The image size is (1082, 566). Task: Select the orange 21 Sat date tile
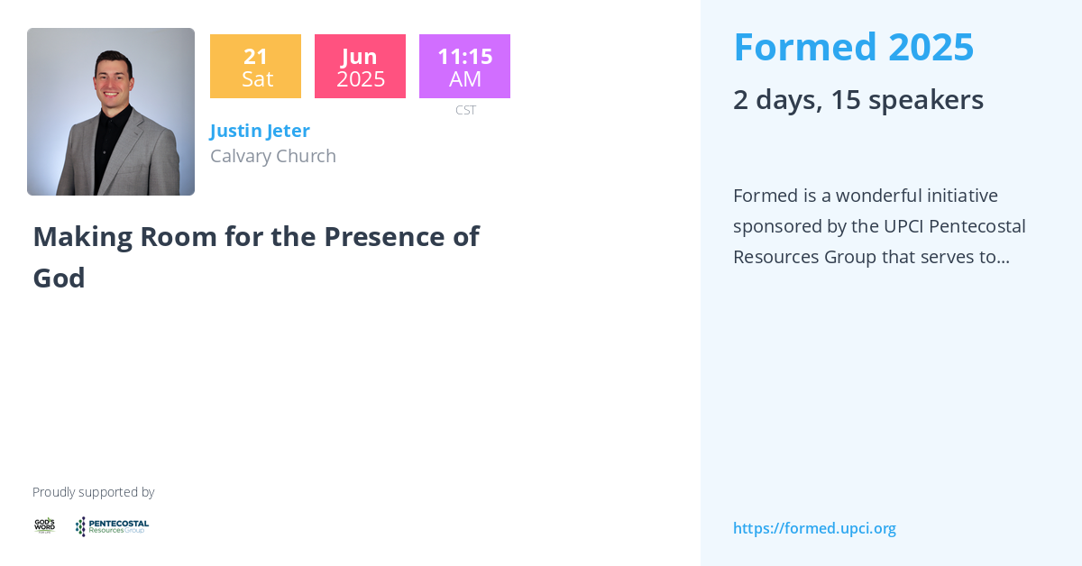click(255, 67)
